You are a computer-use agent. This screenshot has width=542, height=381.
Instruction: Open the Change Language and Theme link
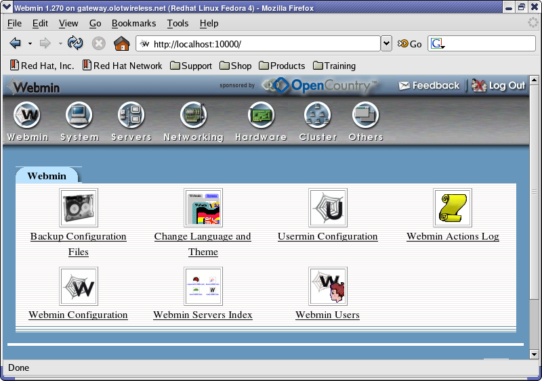pos(203,244)
